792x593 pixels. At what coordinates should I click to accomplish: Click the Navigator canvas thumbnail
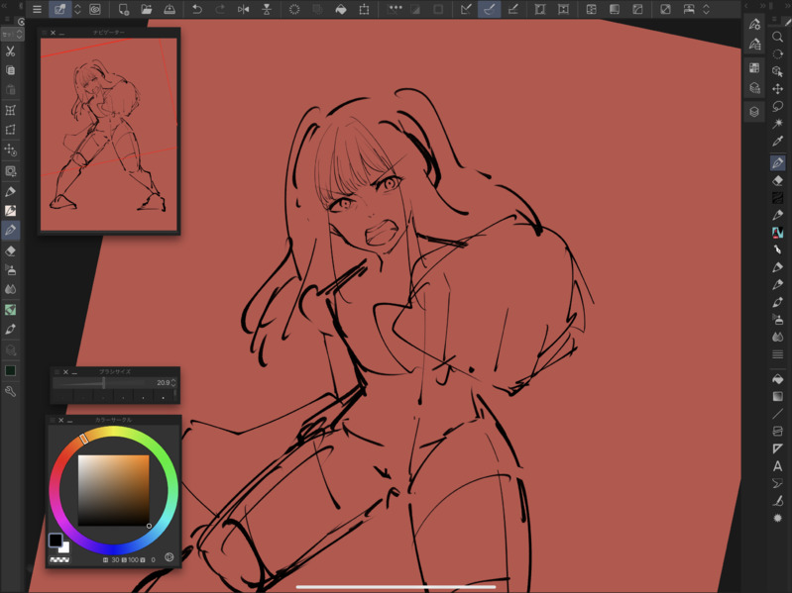click(109, 134)
